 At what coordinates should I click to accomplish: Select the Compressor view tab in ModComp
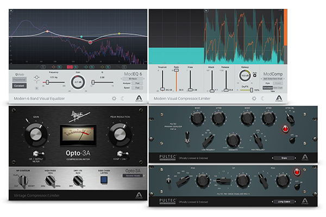[x=267, y=88]
